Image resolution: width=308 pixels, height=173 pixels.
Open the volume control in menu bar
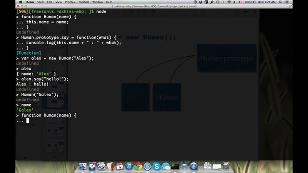pyautogui.click(x=234, y=2)
